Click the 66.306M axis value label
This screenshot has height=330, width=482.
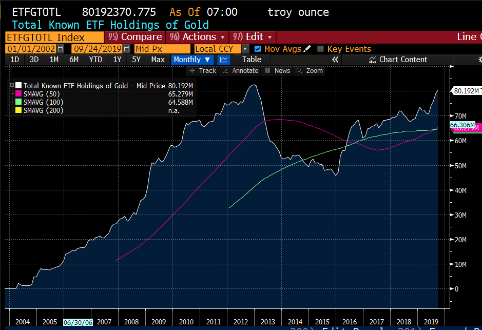(462, 125)
